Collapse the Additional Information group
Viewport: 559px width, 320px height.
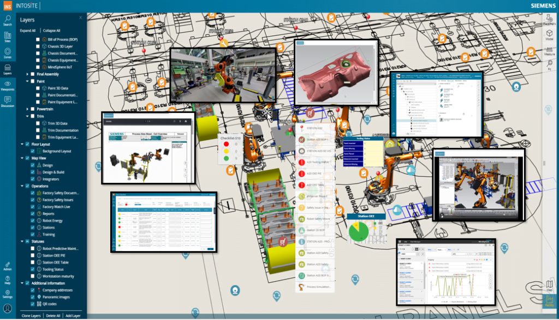pyautogui.click(x=22, y=283)
